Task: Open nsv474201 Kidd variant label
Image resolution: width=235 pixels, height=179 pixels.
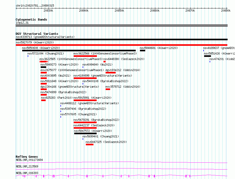Action: coord(222,59)
